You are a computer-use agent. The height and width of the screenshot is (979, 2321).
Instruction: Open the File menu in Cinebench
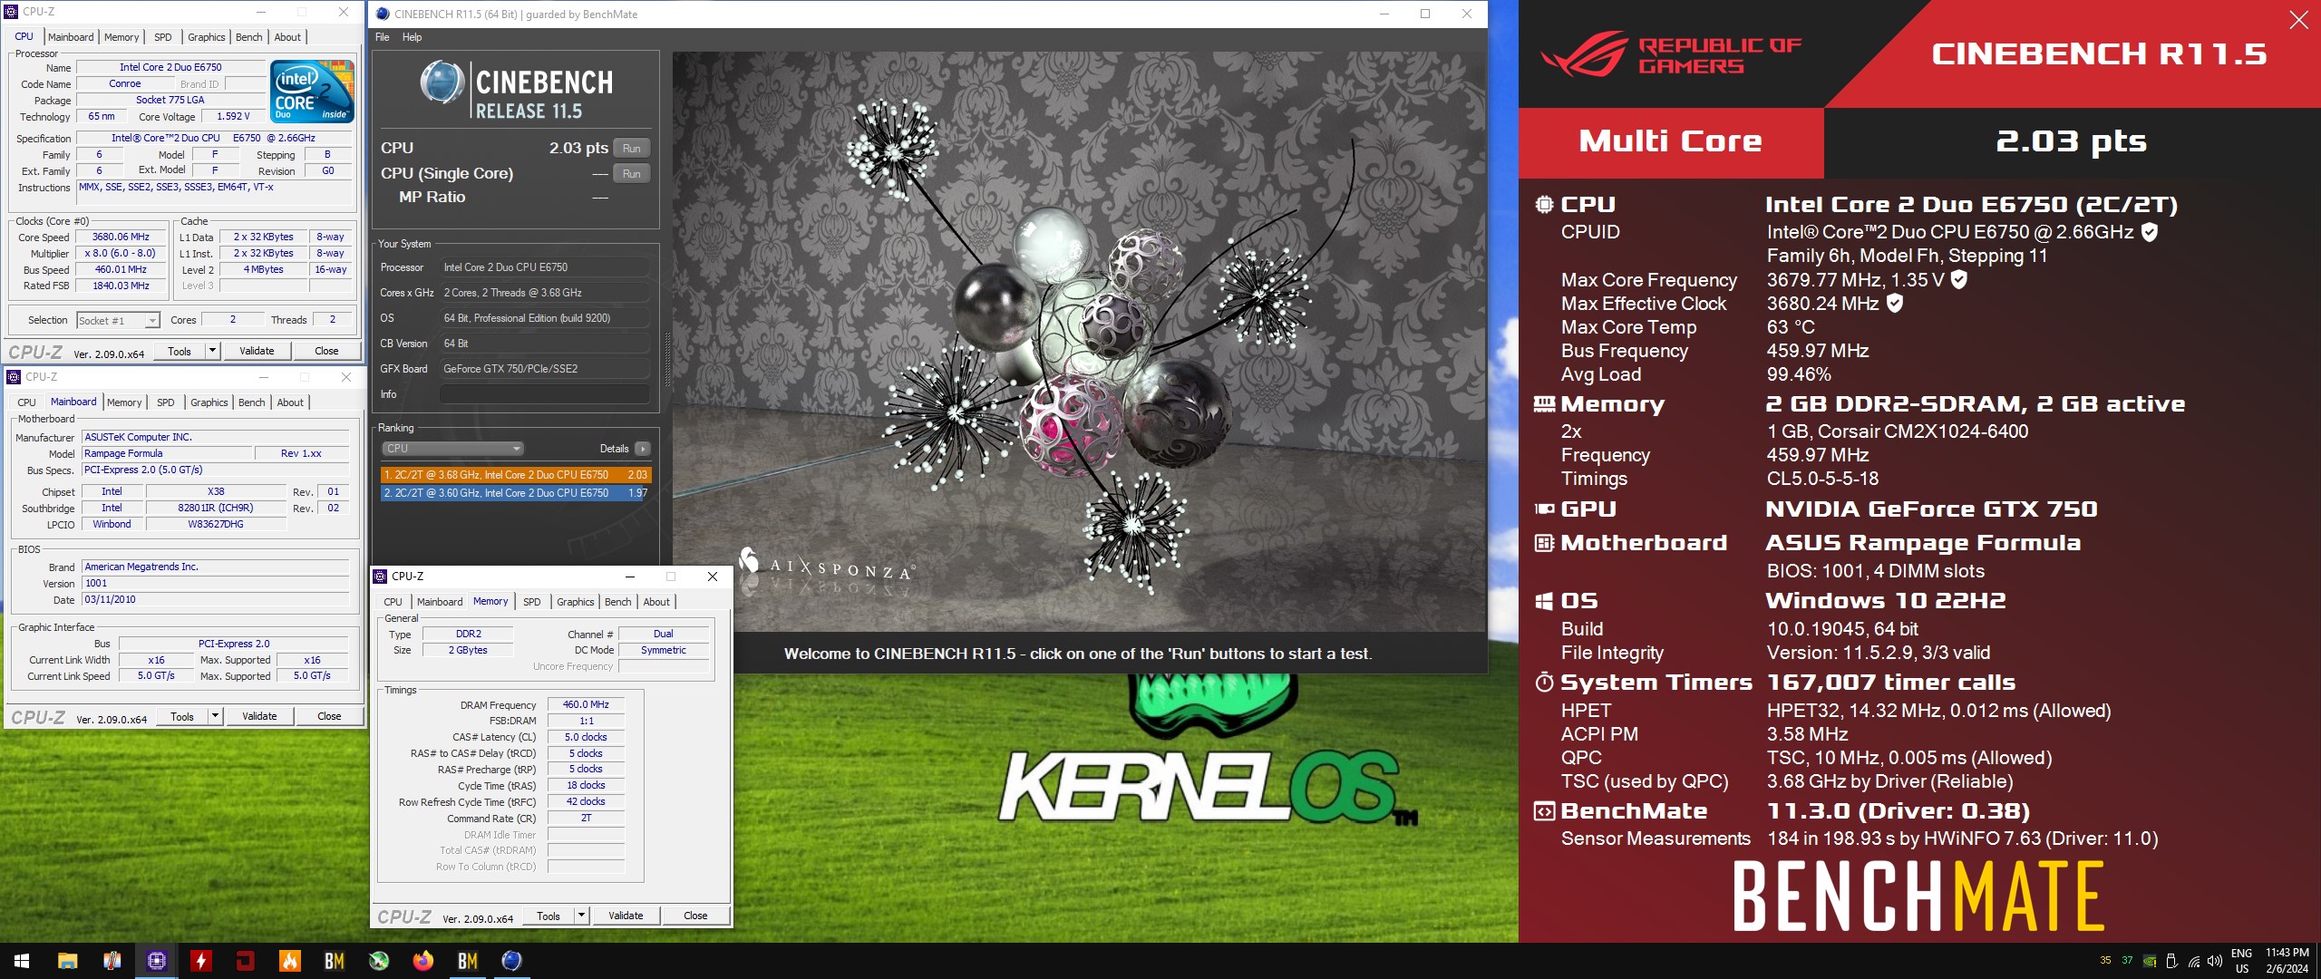(x=383, y=37)
